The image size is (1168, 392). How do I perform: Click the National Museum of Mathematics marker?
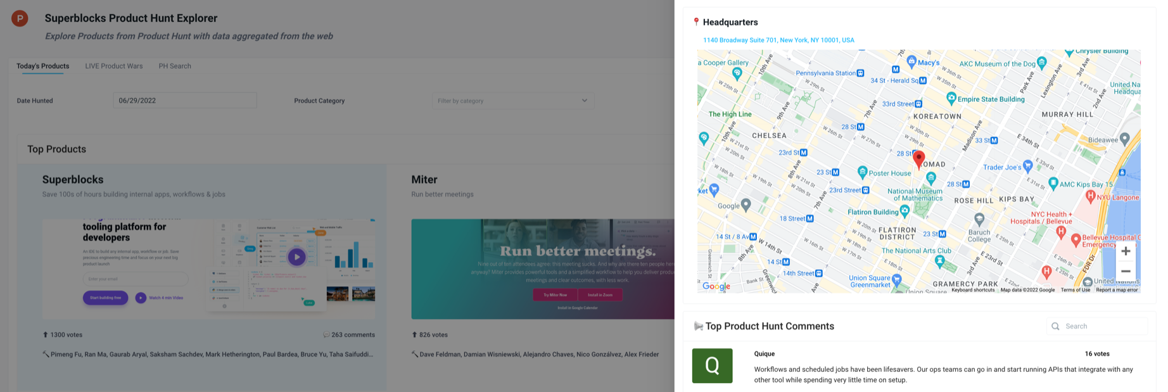(x=930, y=178)
